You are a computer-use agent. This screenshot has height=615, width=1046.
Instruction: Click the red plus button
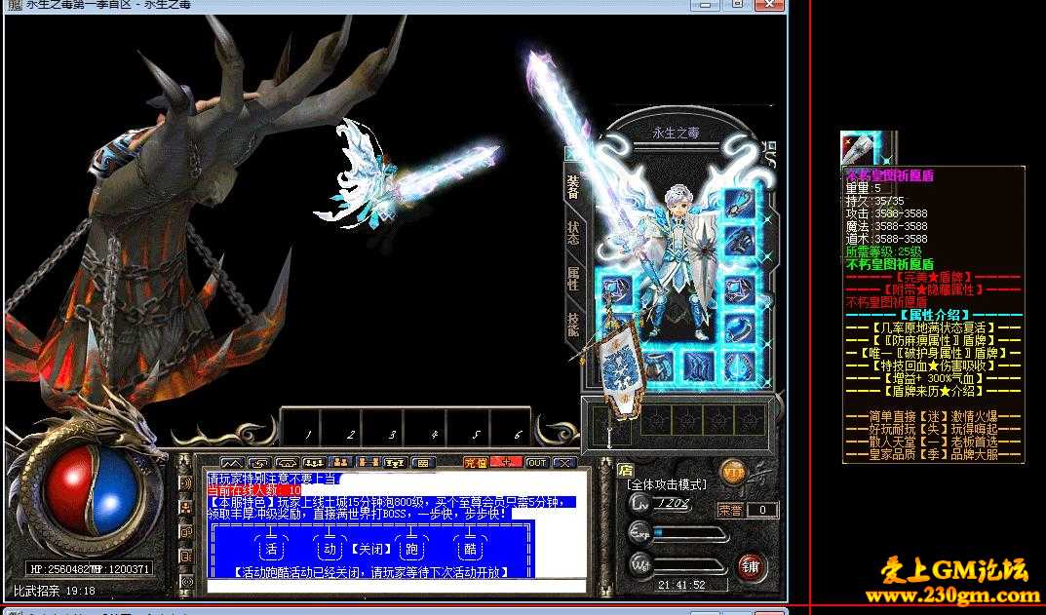[x=506, y=462]
